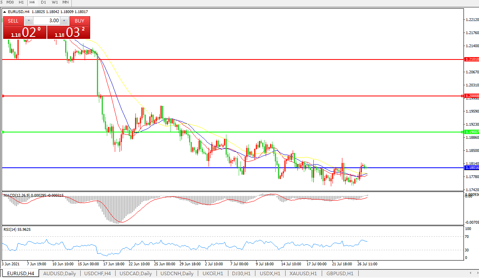
Task: Select the red 1.21010 horizontal line label
Action: coord(471,59)
